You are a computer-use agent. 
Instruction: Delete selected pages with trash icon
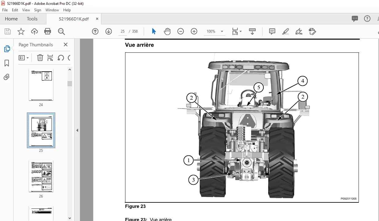coord(40,58)
